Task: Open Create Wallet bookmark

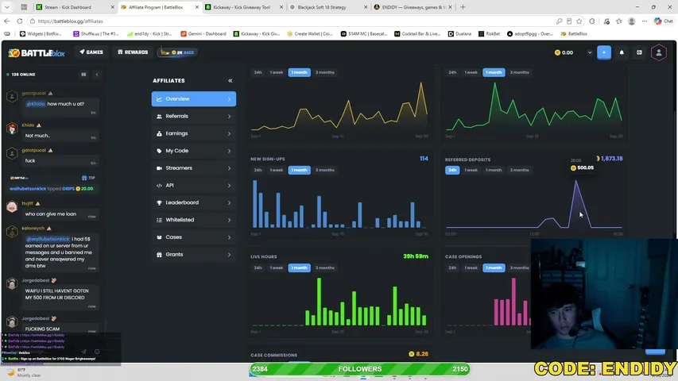Action: click(310, 33)
